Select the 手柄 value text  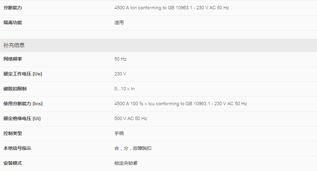[x=119, y=133]
